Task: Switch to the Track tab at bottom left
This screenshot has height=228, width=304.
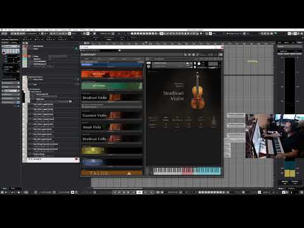Action: (4, 188)
